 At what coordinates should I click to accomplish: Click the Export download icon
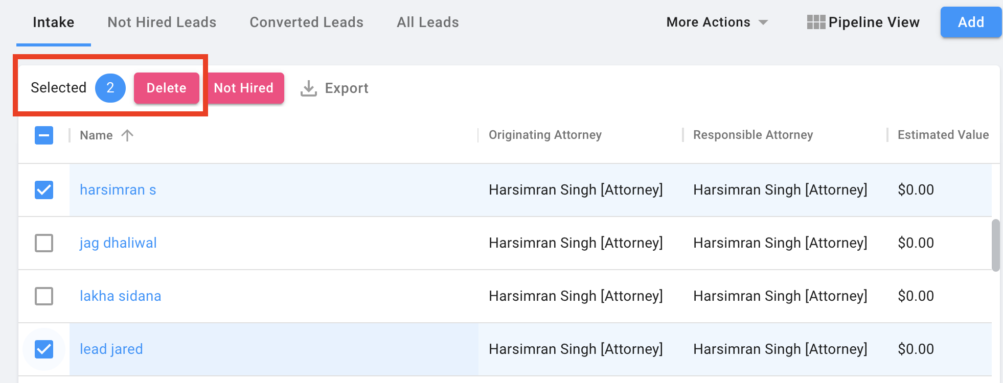pyautogui.click(x=308, y=88)
